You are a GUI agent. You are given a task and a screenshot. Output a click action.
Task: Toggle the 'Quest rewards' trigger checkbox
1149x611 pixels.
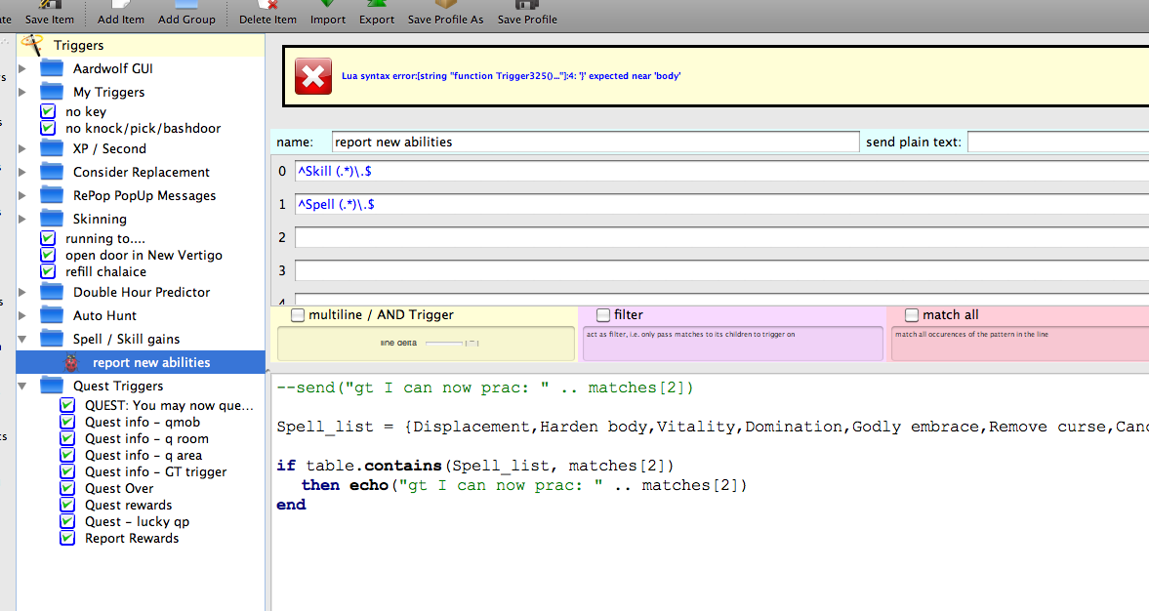[x=67, y=506]
